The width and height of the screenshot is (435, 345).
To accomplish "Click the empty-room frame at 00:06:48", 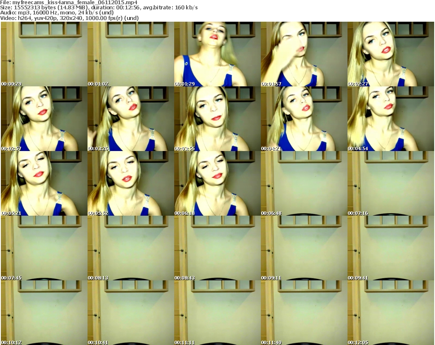I will coord(304,183).
